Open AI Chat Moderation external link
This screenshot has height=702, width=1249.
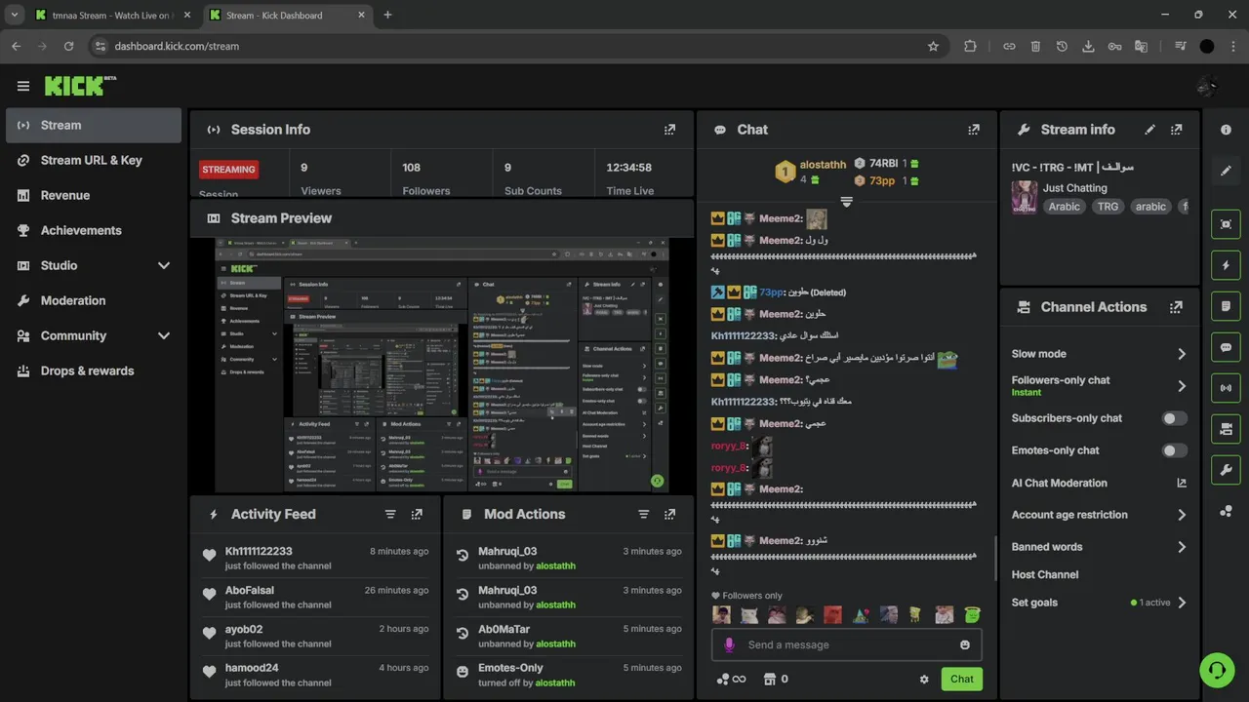coord(1182,483)
